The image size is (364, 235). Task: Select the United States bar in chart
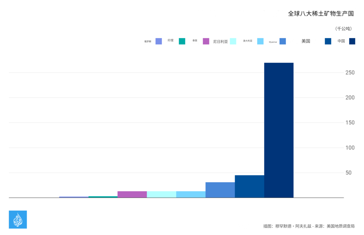point(249,186)
